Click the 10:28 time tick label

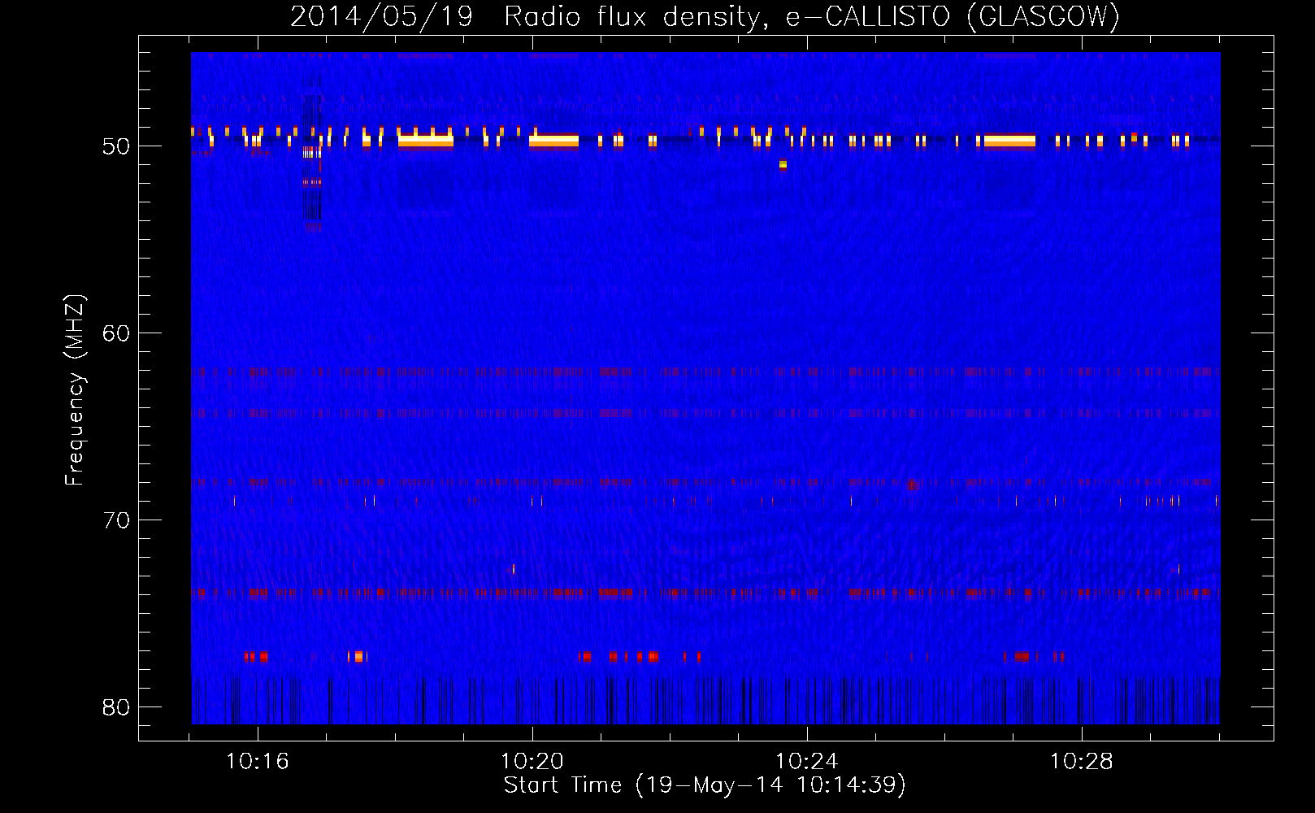point(1082,762)
